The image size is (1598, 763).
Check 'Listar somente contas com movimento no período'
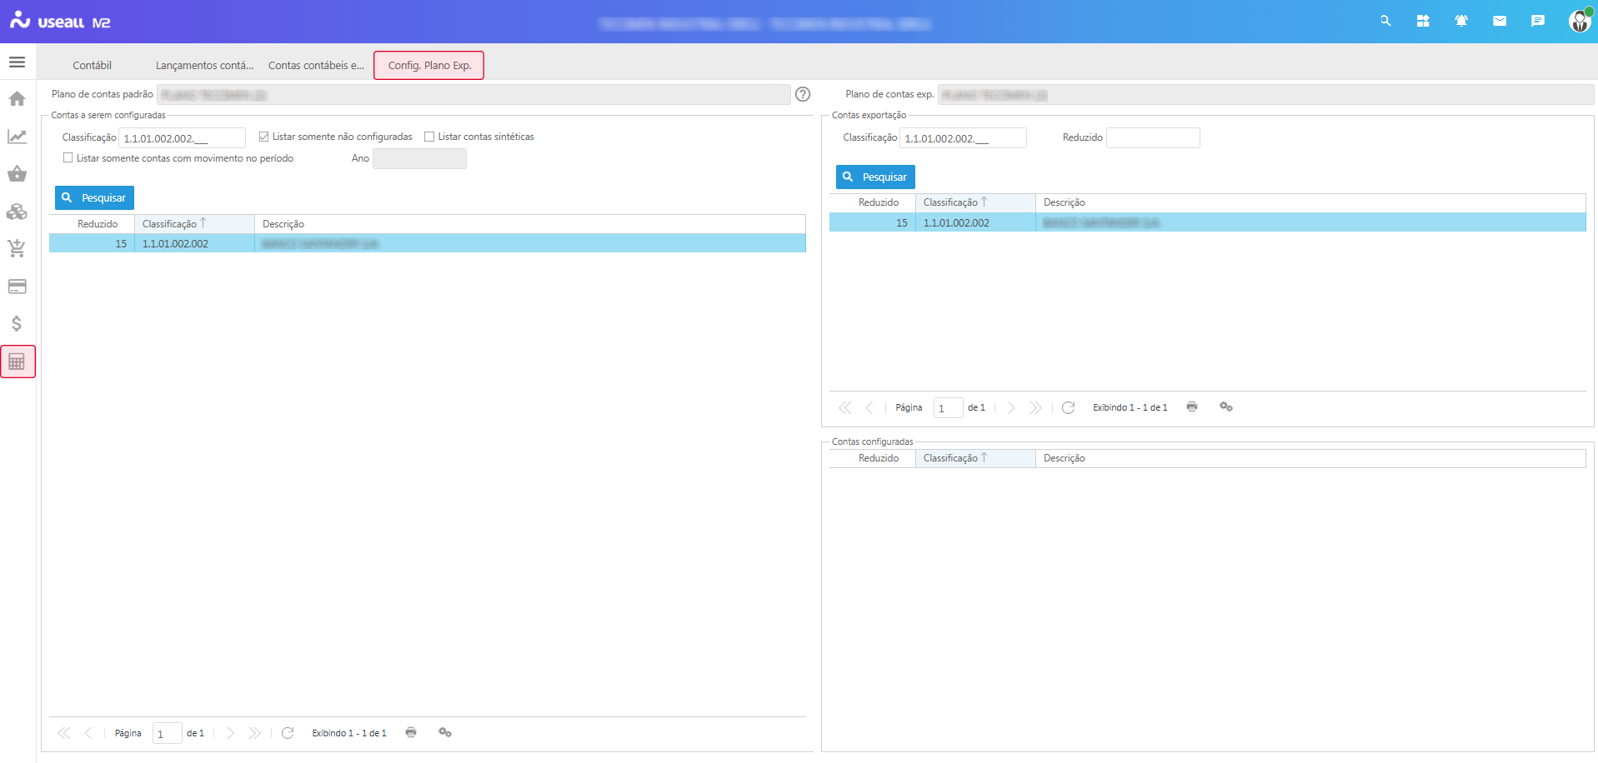click(68, 158)
